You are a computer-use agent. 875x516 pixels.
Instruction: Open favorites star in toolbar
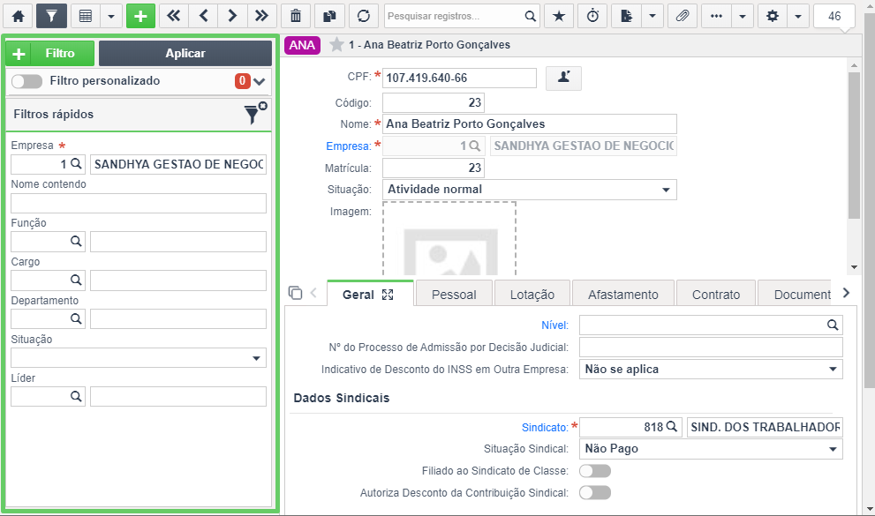[559, 16]
